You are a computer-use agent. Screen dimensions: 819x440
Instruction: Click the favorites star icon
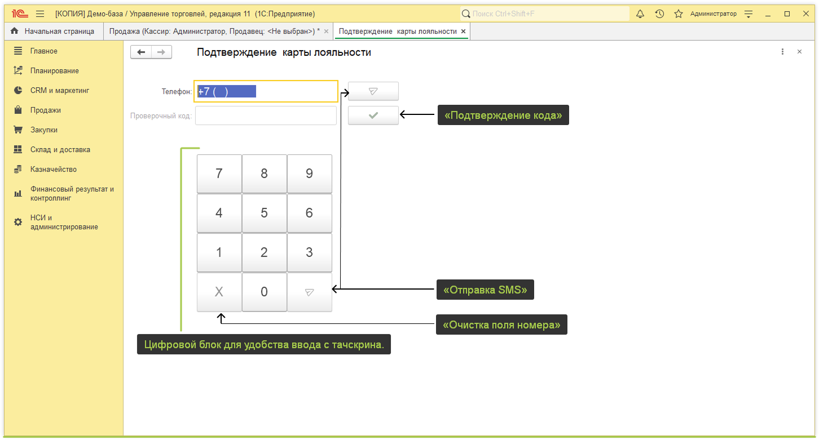(679, 14)
